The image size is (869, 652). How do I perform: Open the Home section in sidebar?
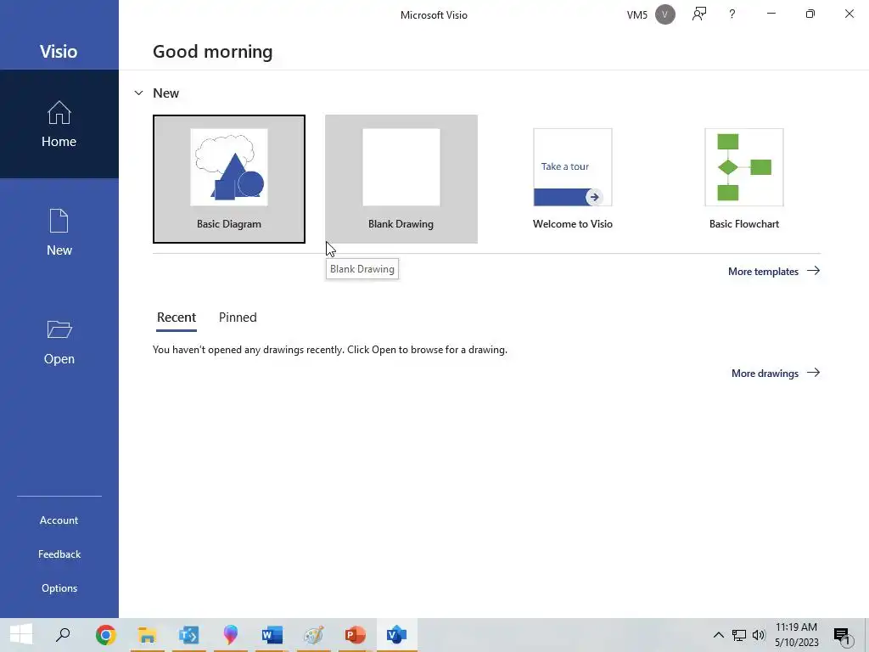[59, 124]
